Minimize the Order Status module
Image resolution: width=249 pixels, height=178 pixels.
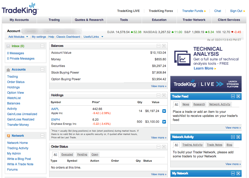click(159, 147)
